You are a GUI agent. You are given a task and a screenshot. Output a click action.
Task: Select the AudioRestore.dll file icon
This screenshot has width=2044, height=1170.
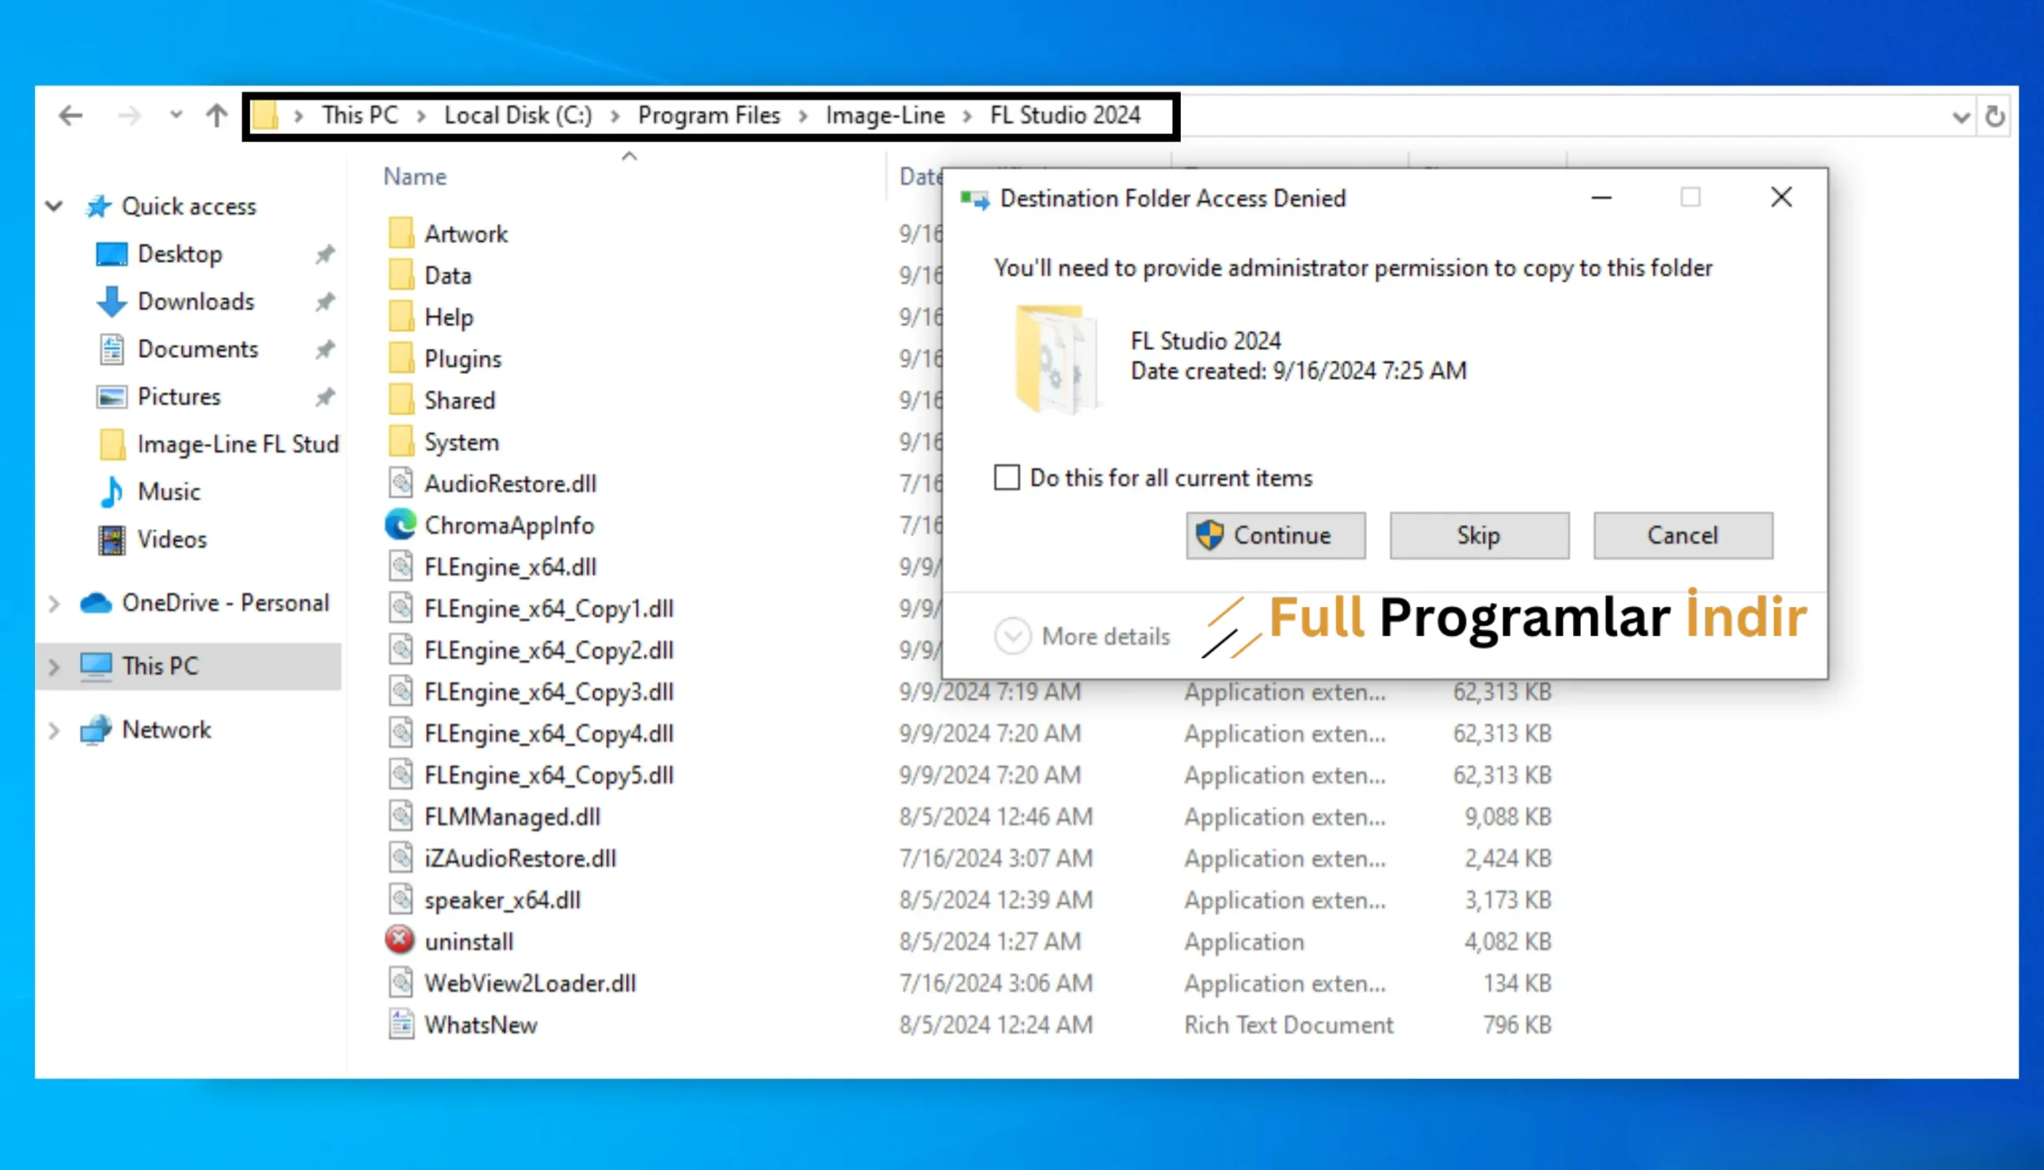(x=401, y=483)
